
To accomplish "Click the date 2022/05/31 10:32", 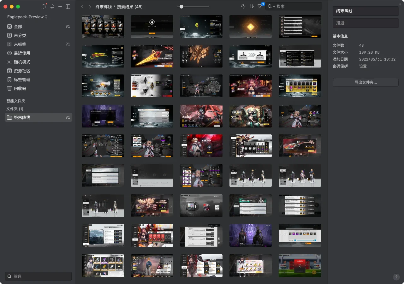I will 377,59.
